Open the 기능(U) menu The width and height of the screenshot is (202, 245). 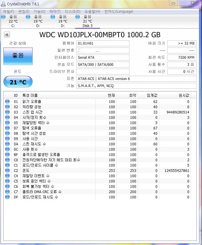click(40, 11)
